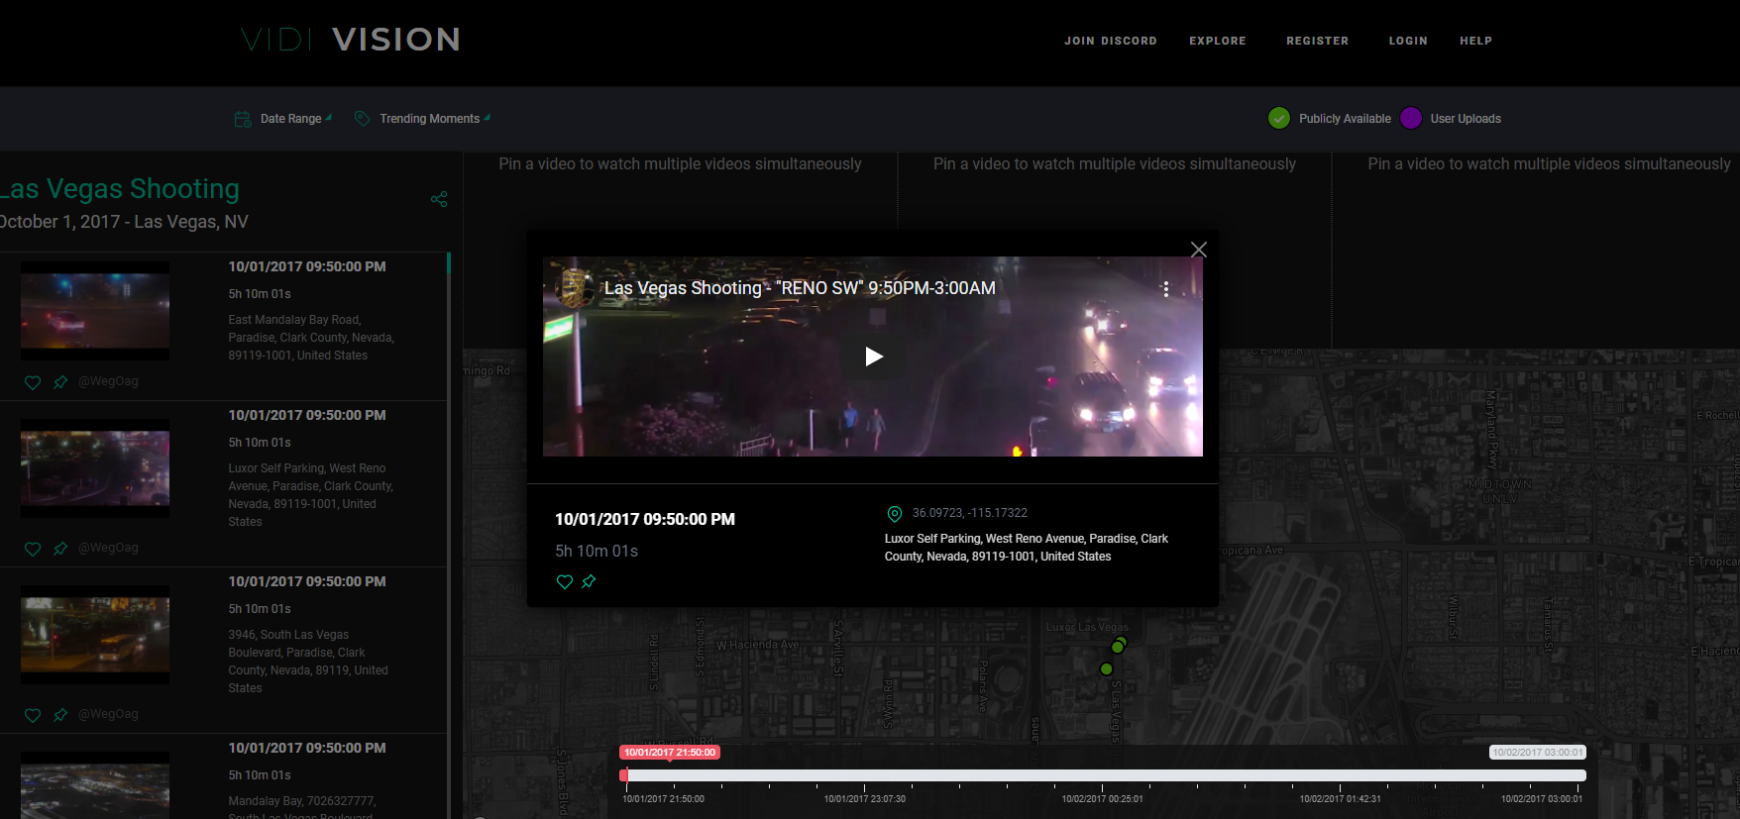Click the 10/01/2017 21:50:00 red start label
1740x819 pixels.
(670, 753)
